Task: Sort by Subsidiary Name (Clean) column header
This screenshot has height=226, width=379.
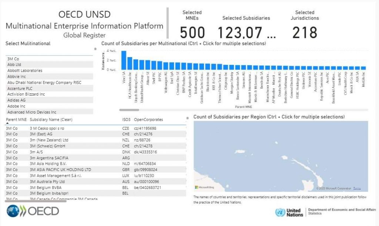Action: [x=51, y=120]
